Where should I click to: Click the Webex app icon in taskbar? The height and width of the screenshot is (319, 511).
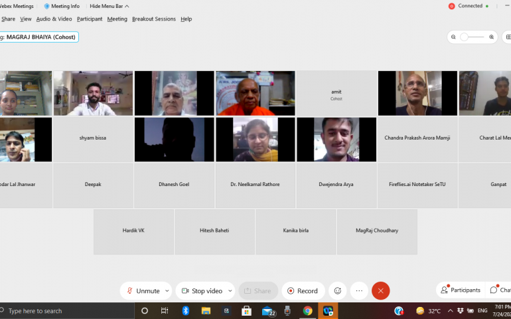pyautogui.click(x=328, y=310)
